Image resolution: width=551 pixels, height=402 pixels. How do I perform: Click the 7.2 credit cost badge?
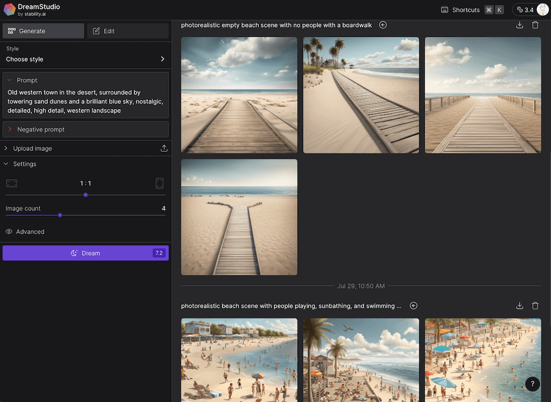point(159,253)
